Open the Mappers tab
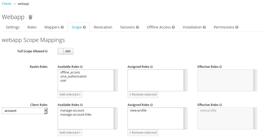 pyautogui.click(x=52, y=27)
